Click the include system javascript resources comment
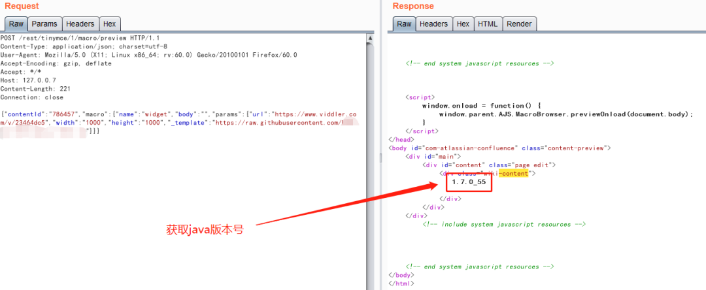Image resolution: width=706 pixels, height=290 pixels. click(504, 224)
